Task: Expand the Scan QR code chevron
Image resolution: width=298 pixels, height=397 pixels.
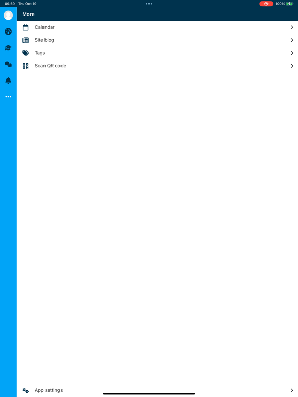Action: [292, 66]
